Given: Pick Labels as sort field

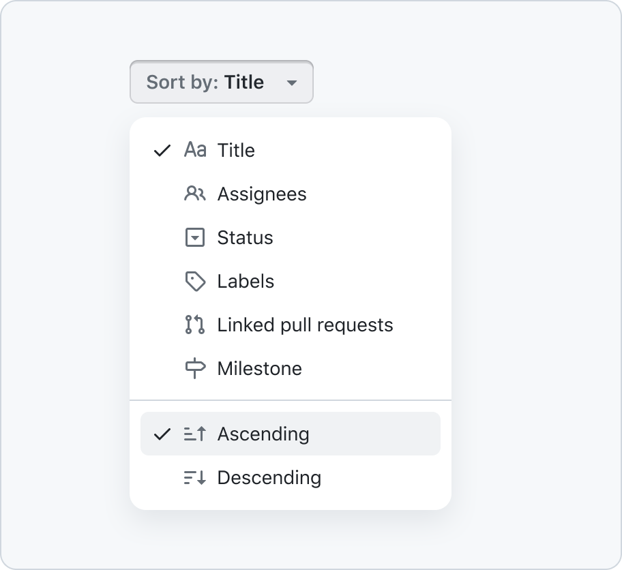Looking at the screenshot, I should coord(291,281).
